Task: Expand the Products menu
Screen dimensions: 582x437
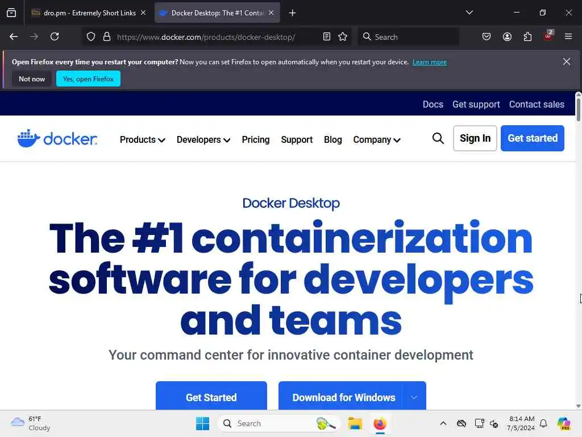Action: pyautogui.click(x=143, y=140)
